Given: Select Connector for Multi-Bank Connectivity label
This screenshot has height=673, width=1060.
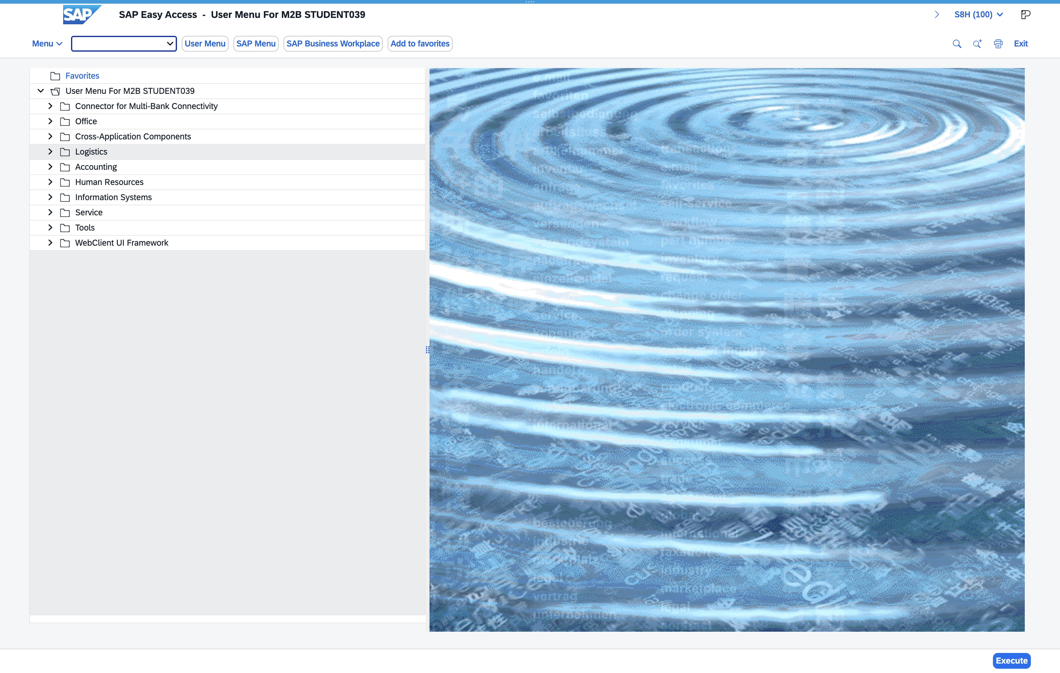Looking at the screenshot, I should (x=146, y=106).
